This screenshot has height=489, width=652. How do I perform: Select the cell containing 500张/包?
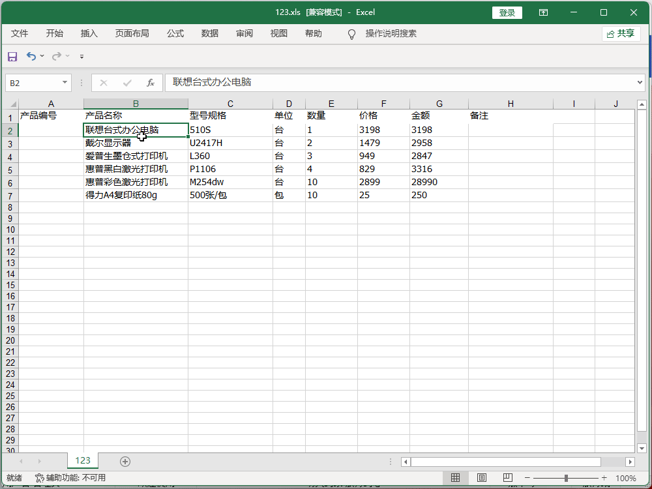(230, 195)
